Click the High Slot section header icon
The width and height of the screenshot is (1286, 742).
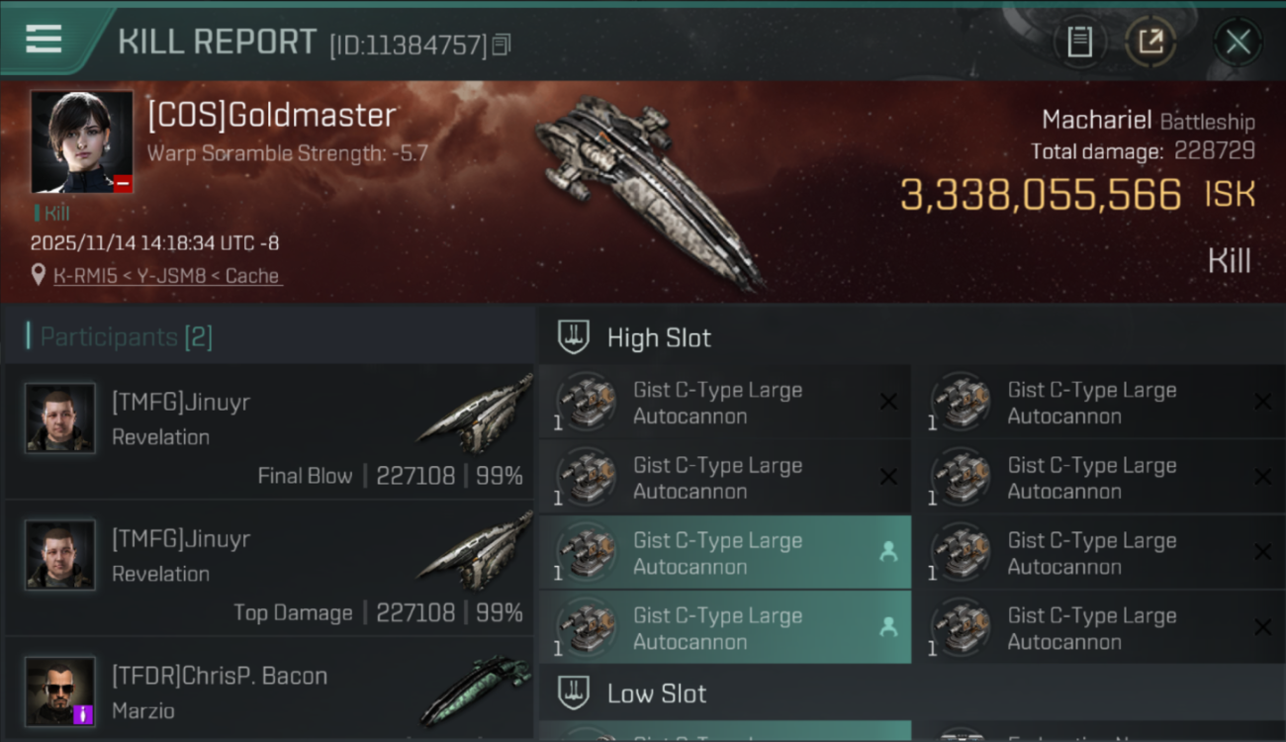[x=574, y=337]
